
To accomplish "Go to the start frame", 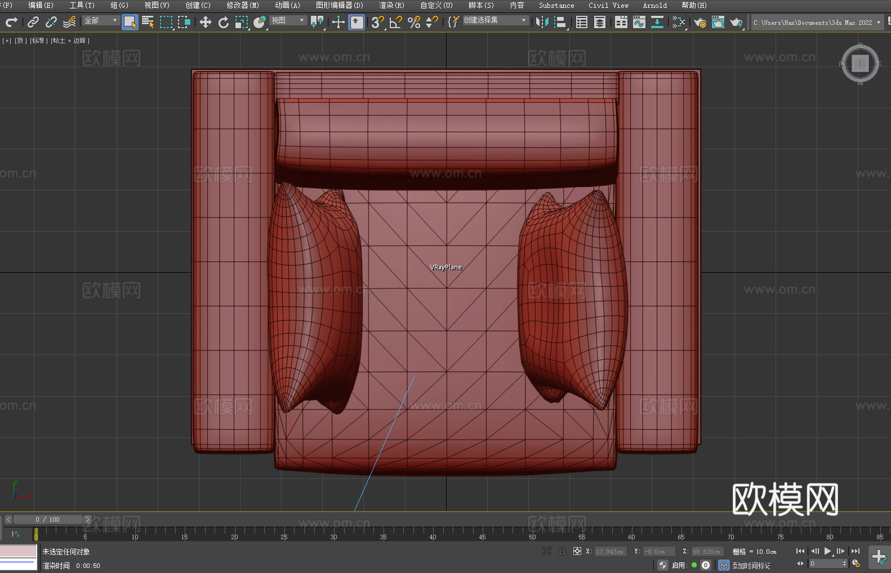I will pos(800,551).
